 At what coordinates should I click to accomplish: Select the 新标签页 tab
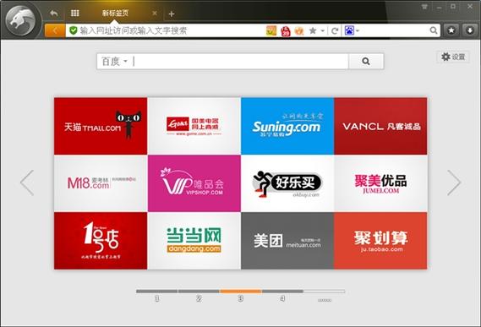coord(115,14)
